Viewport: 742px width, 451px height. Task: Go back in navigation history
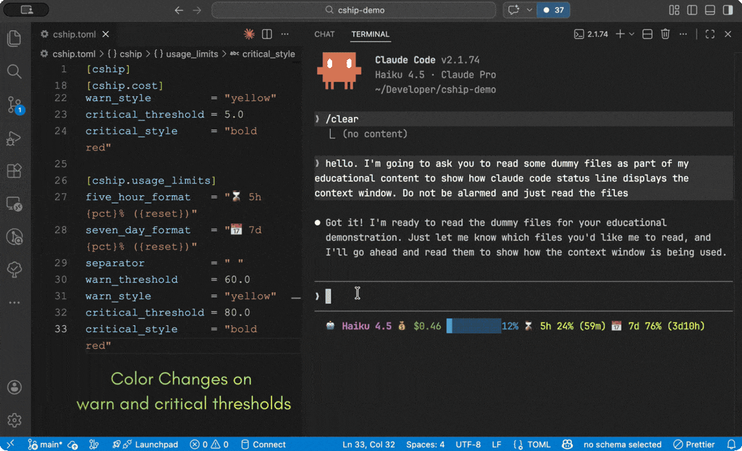point(179,10)
